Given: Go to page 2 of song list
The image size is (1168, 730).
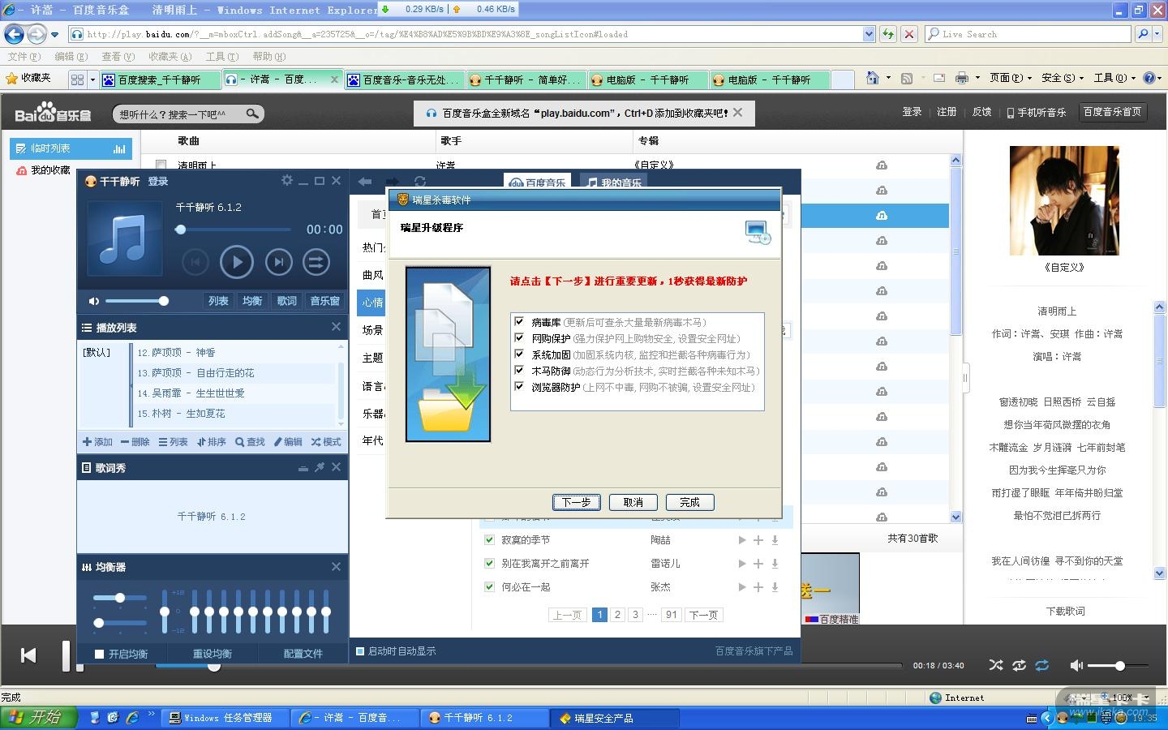Looking at the screenshot, I should coord(617,615).
